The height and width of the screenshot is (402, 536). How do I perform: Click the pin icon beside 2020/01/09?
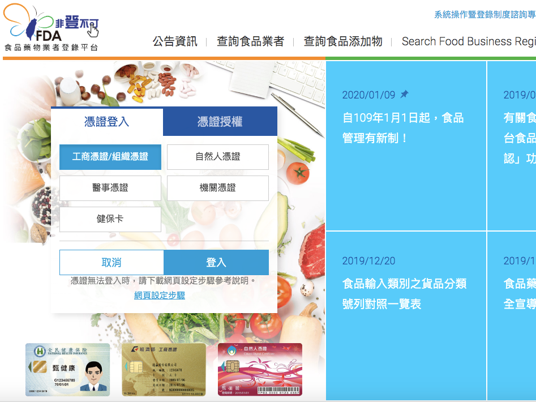click(404, 95)
